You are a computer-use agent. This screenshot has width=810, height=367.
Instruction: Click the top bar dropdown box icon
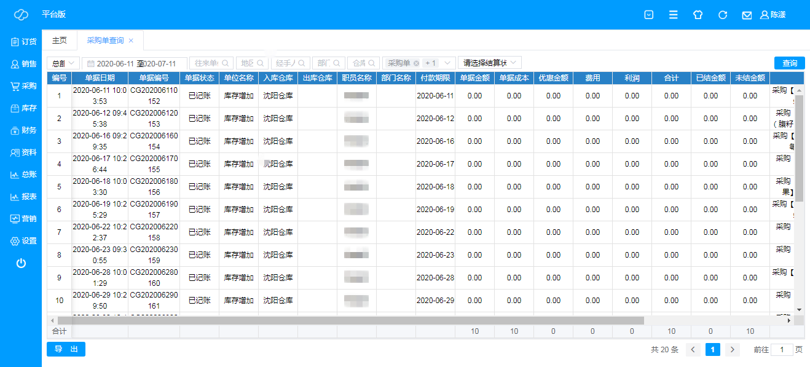[x=649, y=15]
